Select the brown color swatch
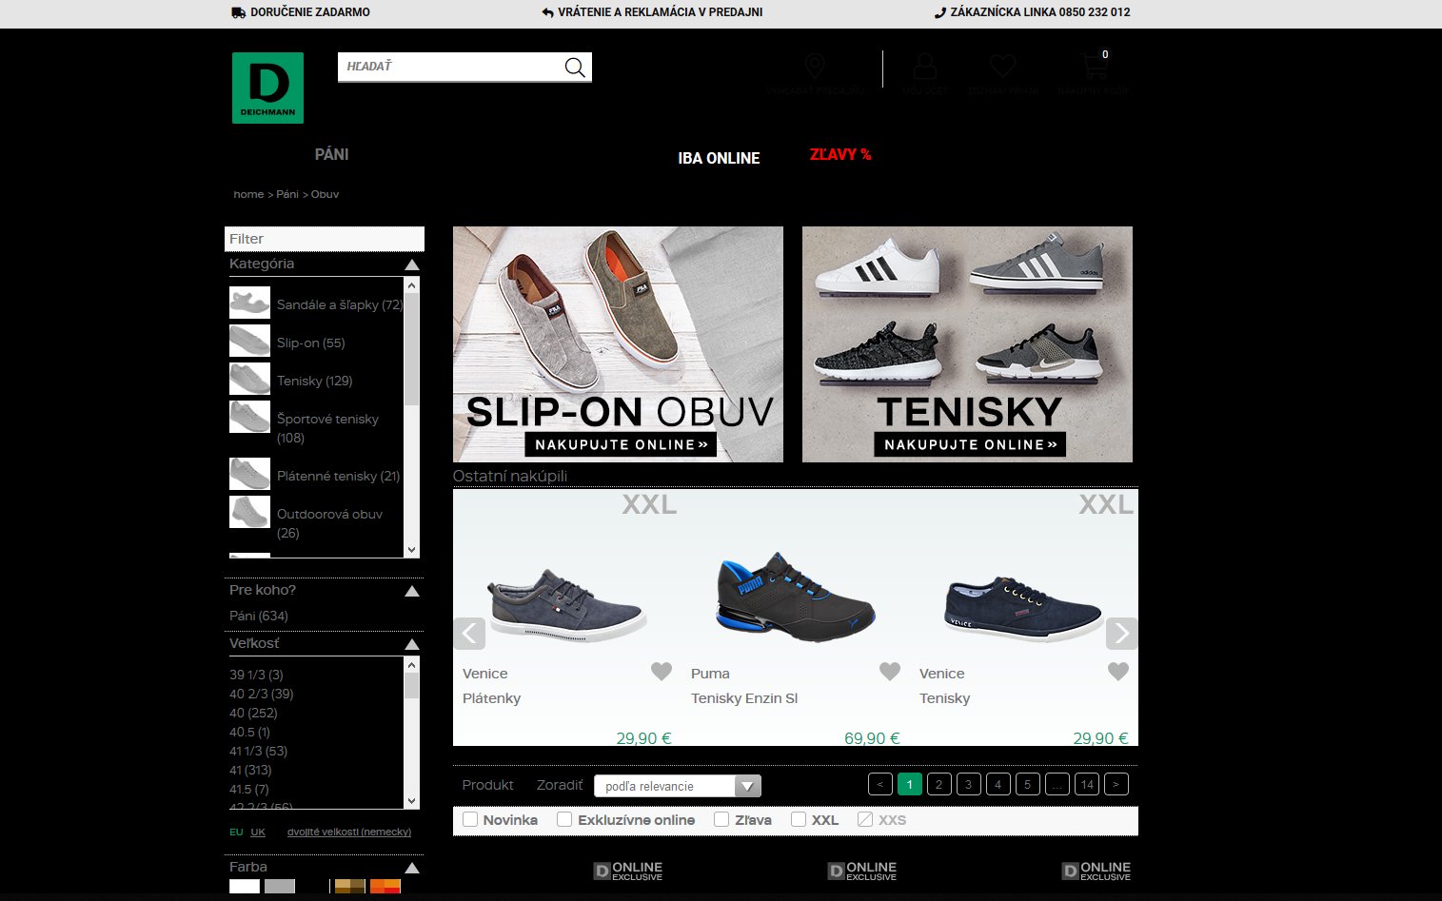 pos(350,887)
